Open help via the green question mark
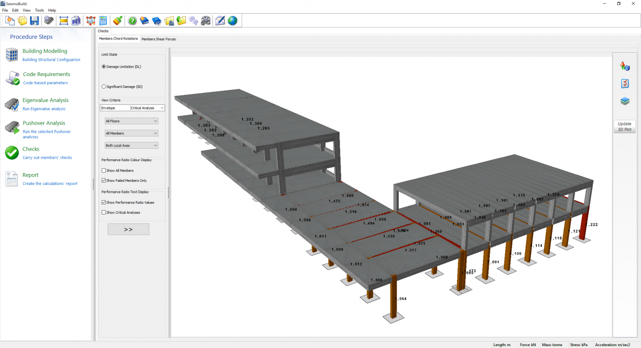This screenshot has height=348, width=641. pos(132,21)
